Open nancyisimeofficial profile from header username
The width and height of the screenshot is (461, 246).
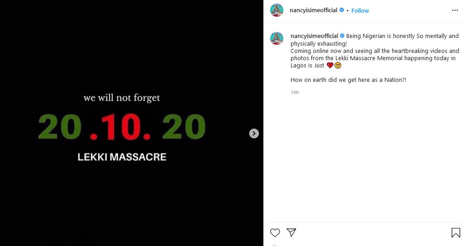[x=313, y=10]
